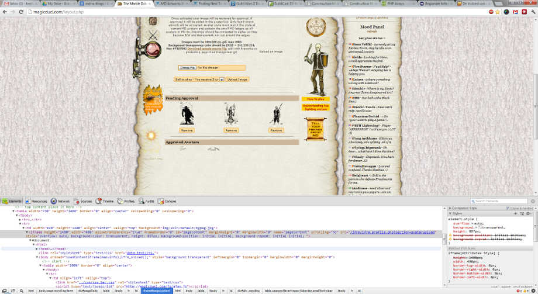Open DevTools settings gear at bottom right

(x=533, y=291)
